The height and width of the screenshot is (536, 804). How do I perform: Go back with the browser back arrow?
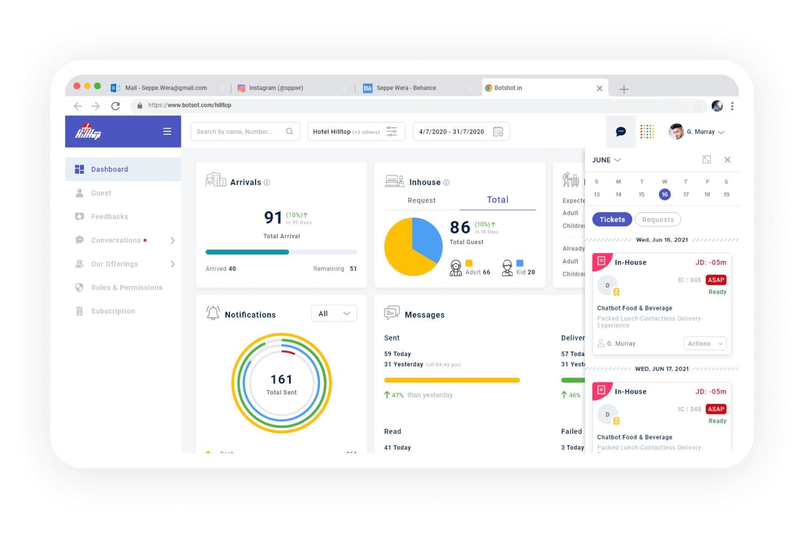[78, 106]
